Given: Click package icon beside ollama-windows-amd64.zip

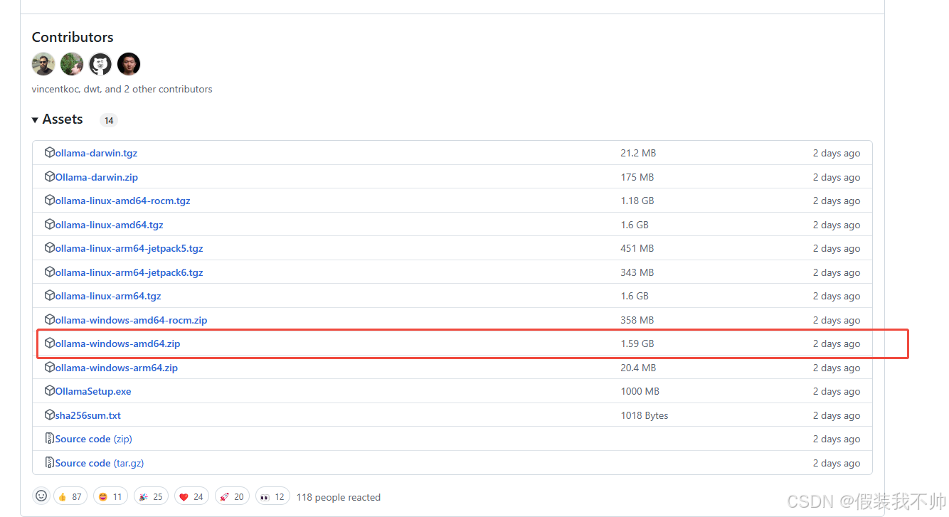Looking at the screenshot, I should [x=50, y=343].
